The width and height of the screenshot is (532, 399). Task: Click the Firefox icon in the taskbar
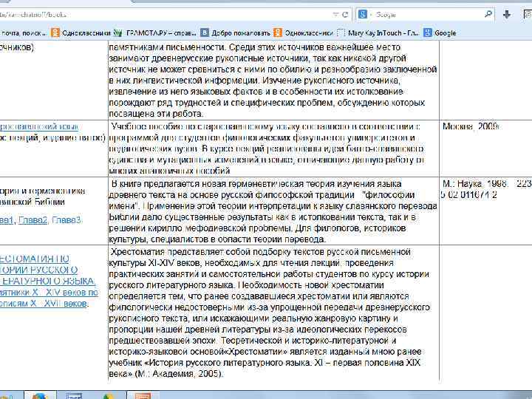tap(40, 395)
